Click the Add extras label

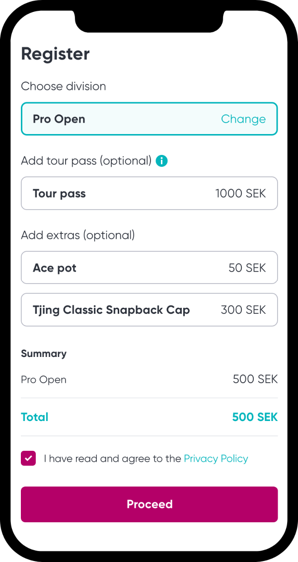point(77,235)
